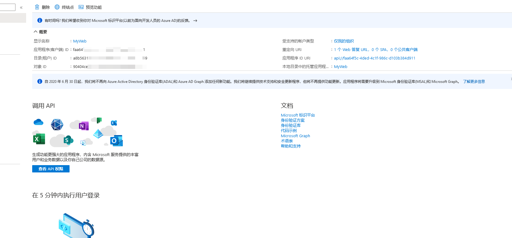Screen dimensions: 512x238
Task: Open the 身份验证方案 link
Action: coord(292,120)
